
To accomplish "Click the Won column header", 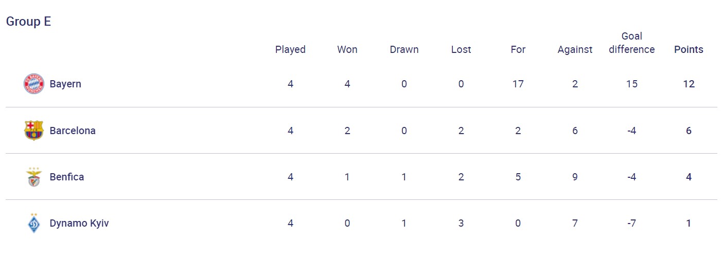I will 347,49.
